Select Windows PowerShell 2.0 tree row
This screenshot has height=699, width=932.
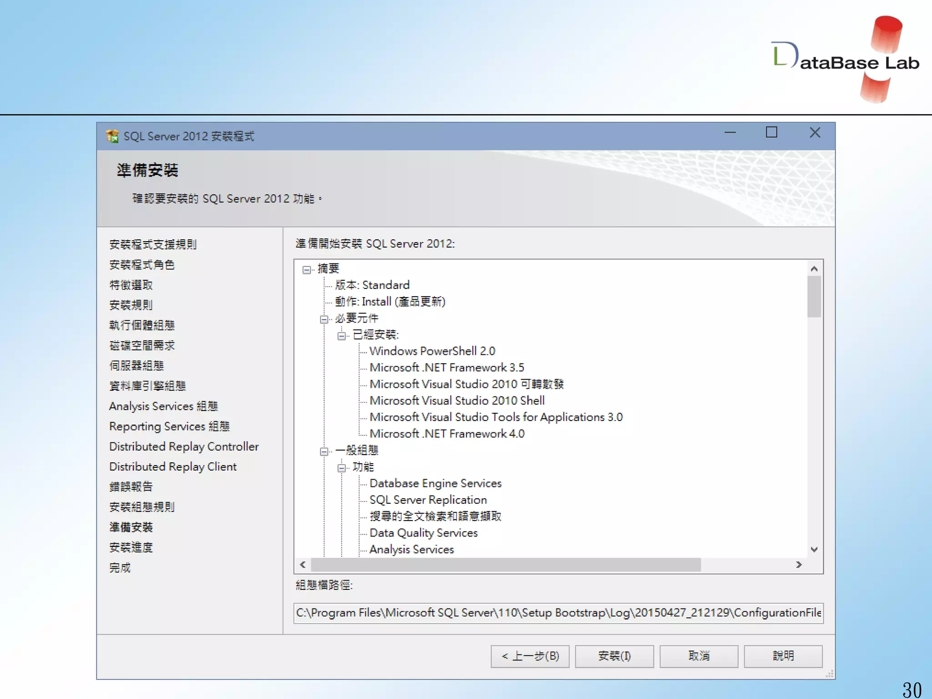click(432, 351)
